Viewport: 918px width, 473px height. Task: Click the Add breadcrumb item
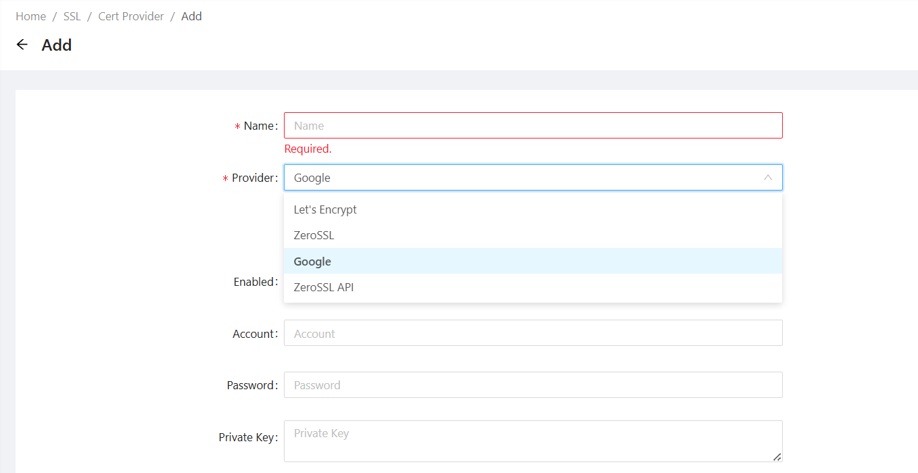[x=191, y=16]
